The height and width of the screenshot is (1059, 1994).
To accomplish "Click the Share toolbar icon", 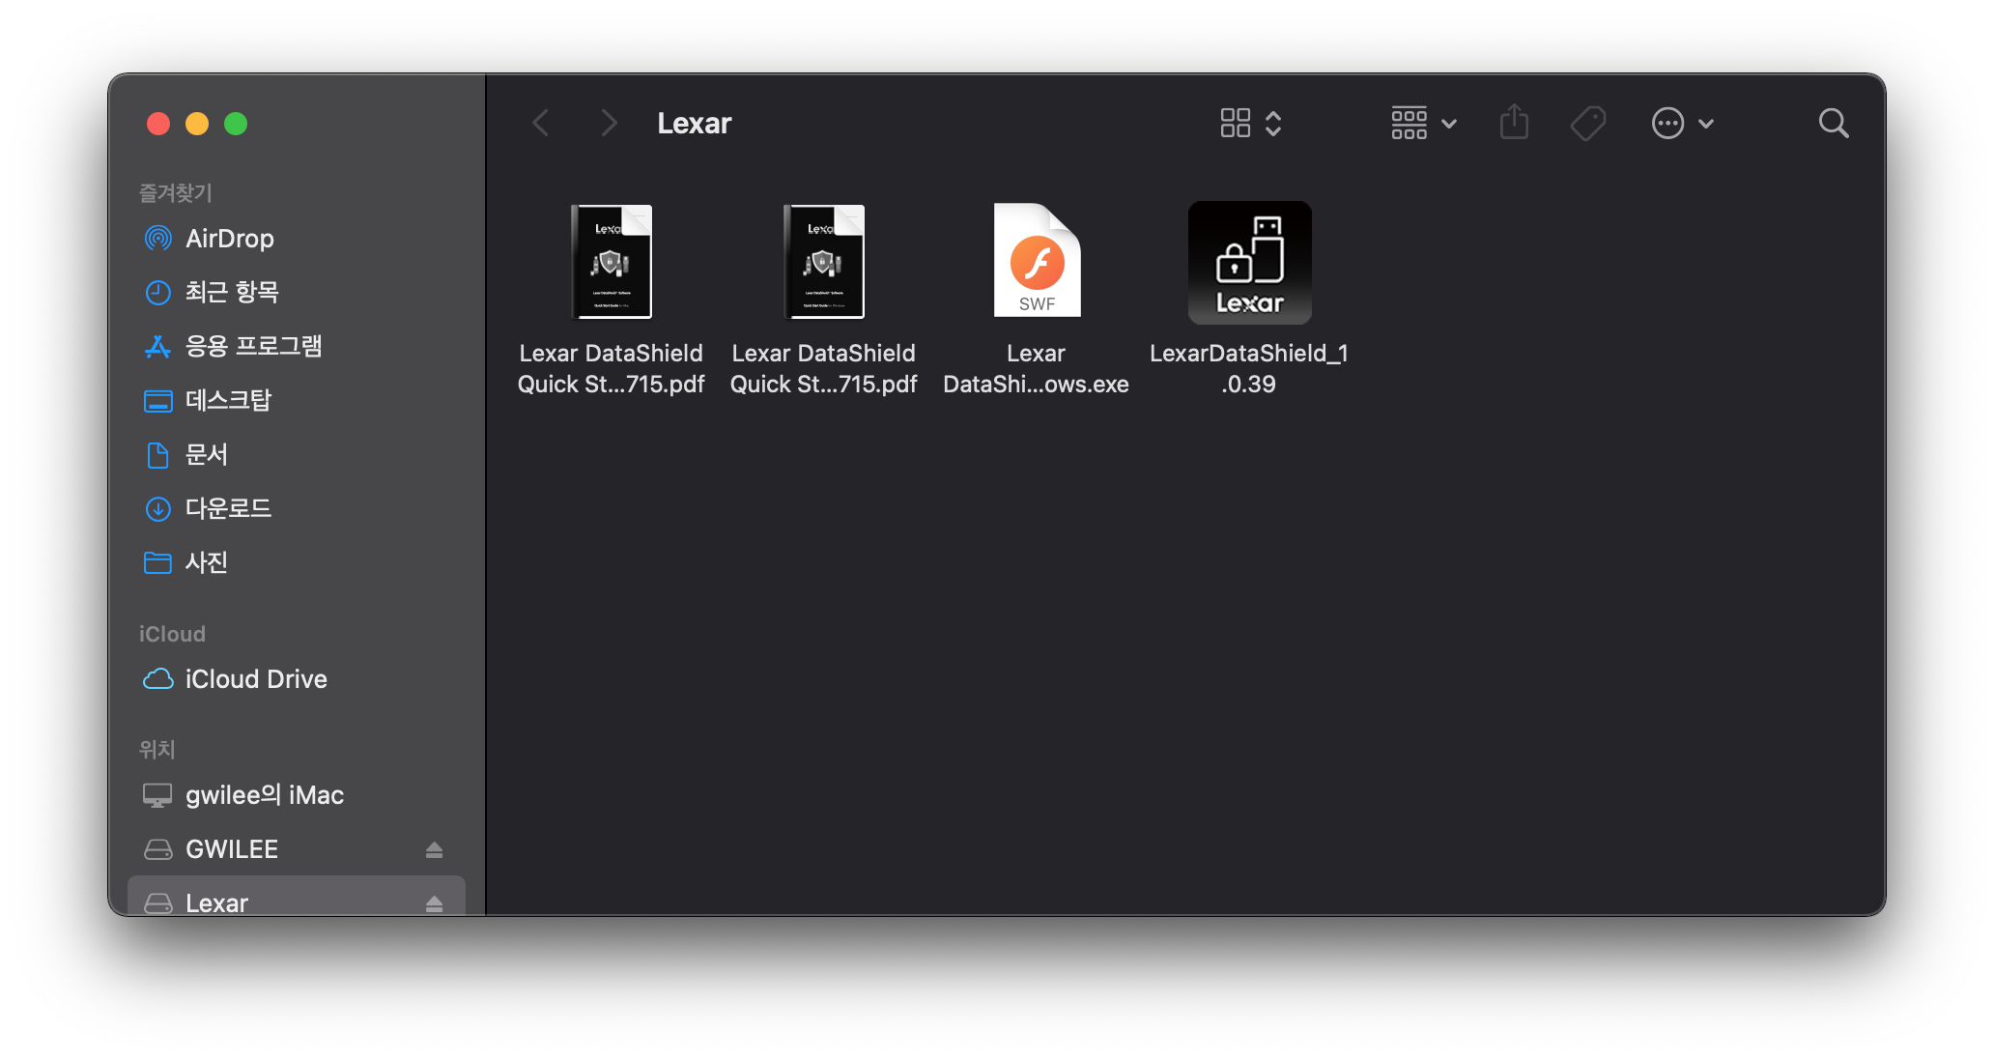I will (1514, 123).
